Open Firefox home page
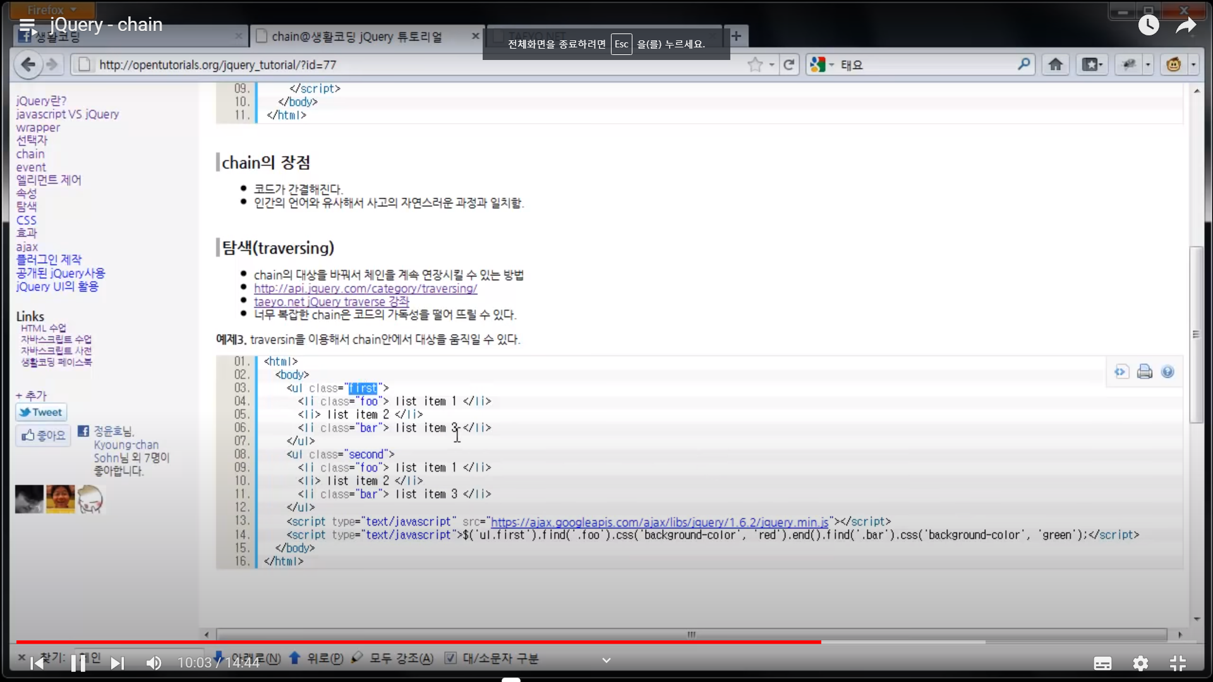This screenshot has height=682, width=1213. (x=1055, y=64)
